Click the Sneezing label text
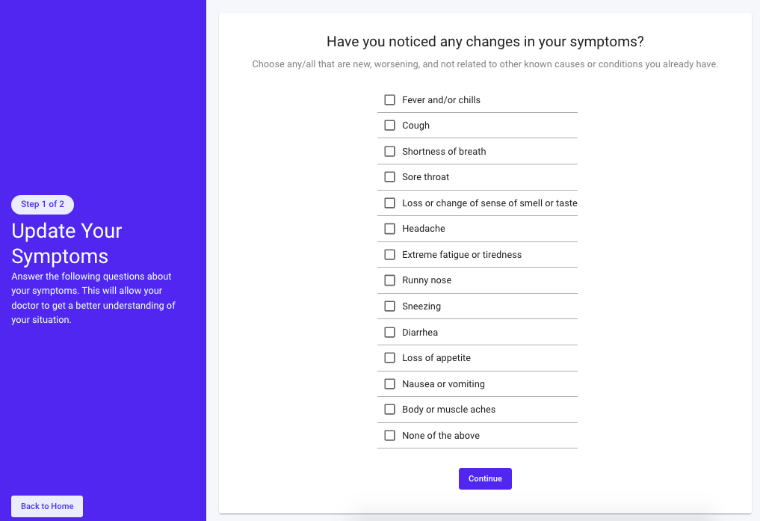Viewport: 760px width, 521px height. 421,306
